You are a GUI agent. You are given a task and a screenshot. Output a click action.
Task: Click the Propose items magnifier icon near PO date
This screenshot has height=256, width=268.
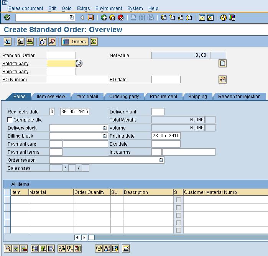point(222,79)
